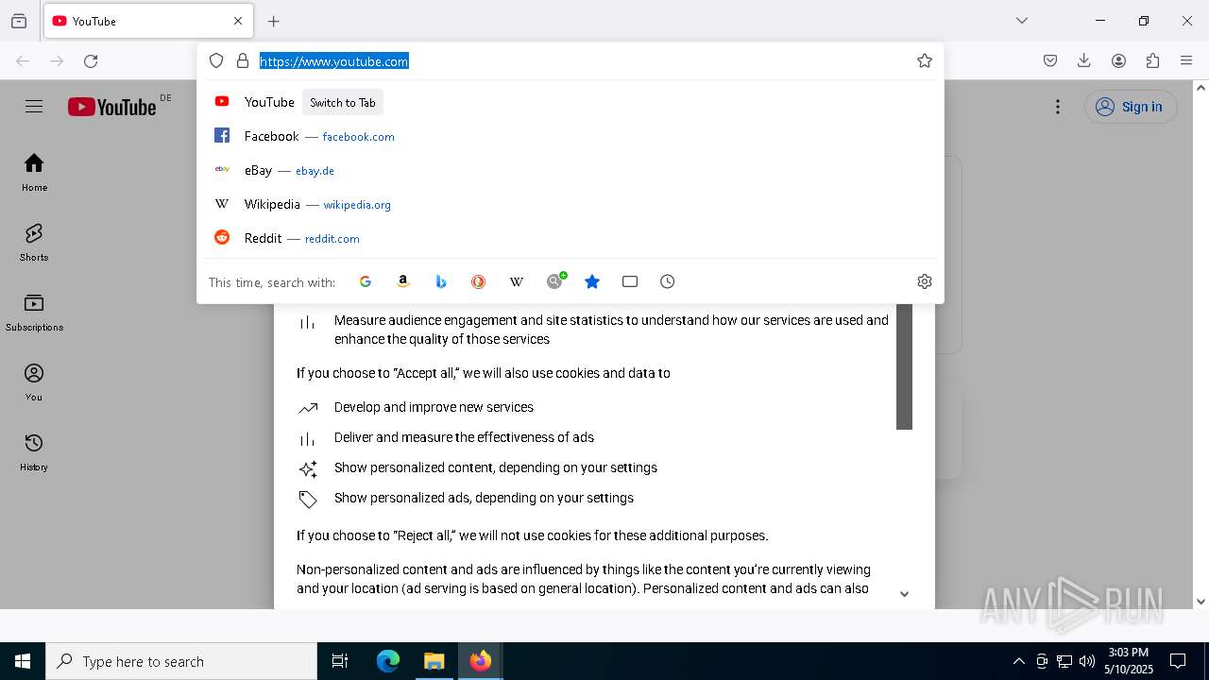Search this time with DuckDuckGo
This screenshot has width=1209, height=680.
click(x=479, y=281)
